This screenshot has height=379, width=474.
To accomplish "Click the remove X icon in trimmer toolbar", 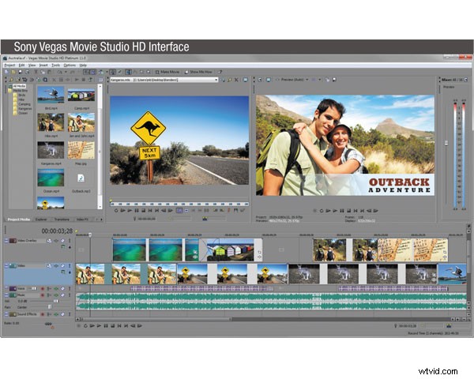I will (236, 80).
